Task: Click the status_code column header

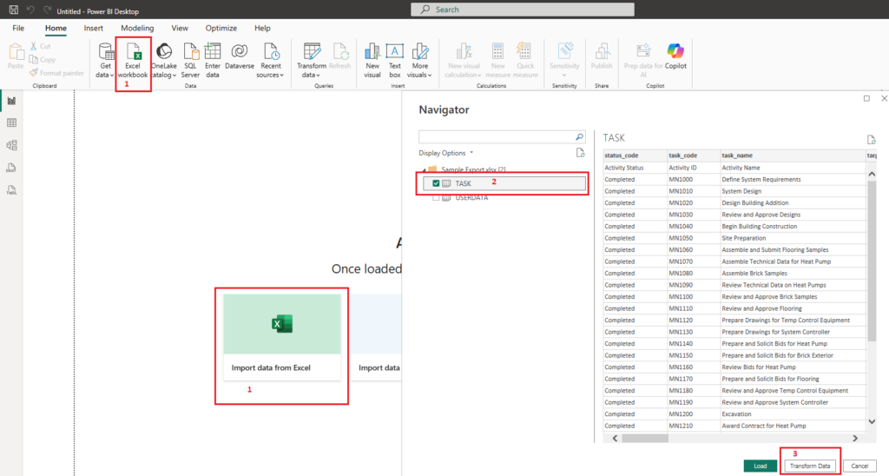Action: coord(635,155)
